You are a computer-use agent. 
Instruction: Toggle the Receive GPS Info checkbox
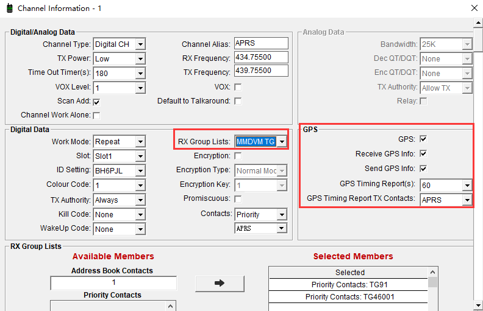[x=423, y=154]
